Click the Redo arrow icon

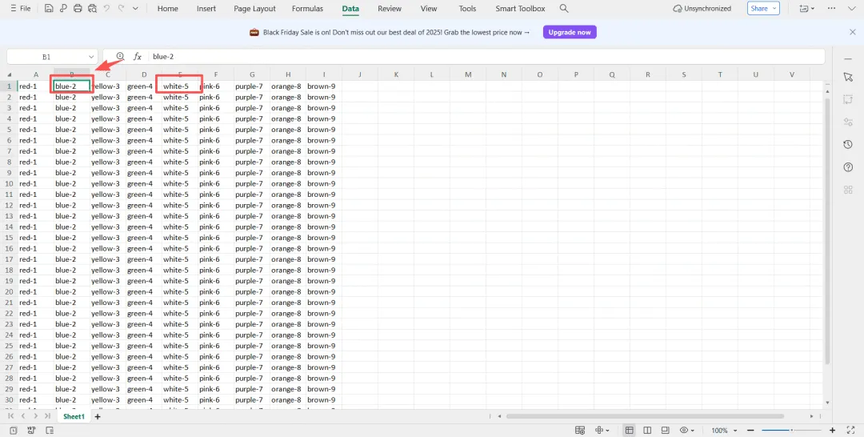tap(122, 9)
